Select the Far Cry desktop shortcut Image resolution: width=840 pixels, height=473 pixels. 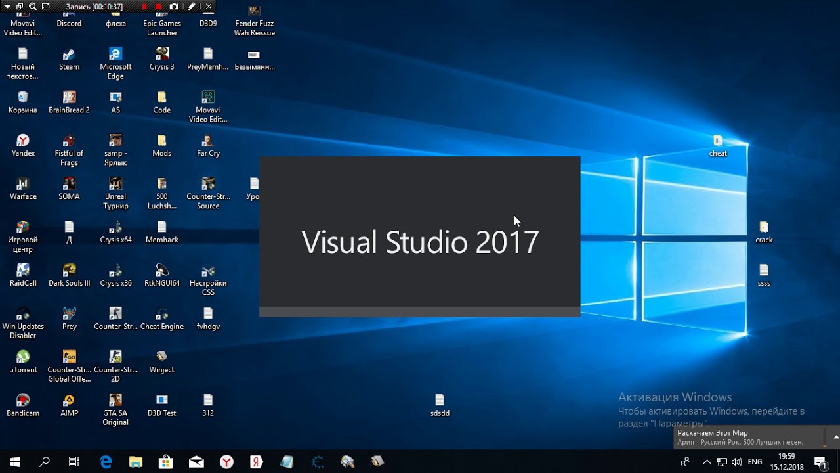coord(208,146)
